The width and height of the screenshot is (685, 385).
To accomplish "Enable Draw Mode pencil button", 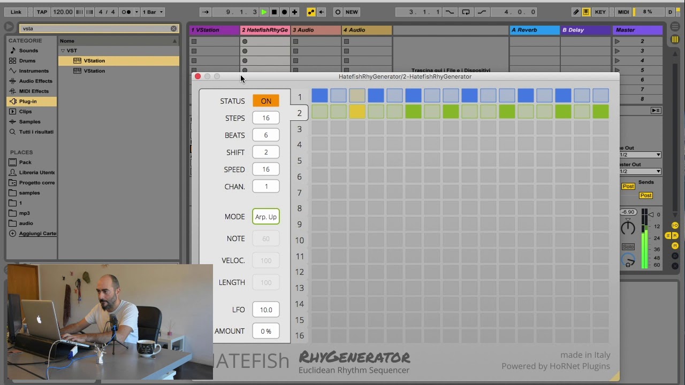I will click(x=576, y=12).
